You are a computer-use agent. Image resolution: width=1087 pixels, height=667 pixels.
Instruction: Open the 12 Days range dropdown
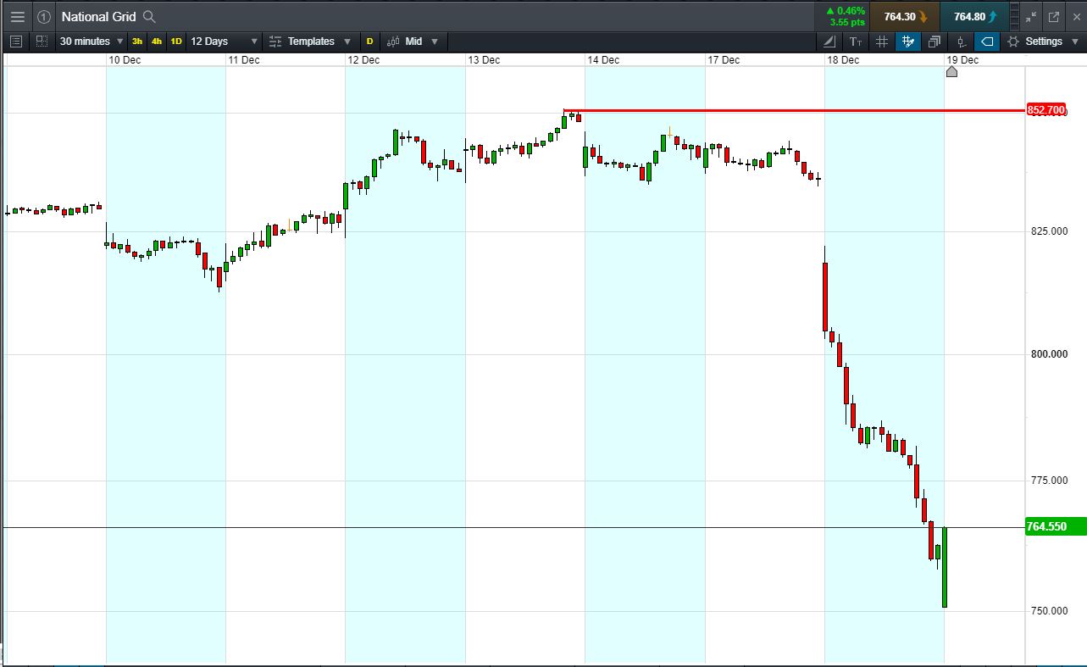click(x=254, y=42)
